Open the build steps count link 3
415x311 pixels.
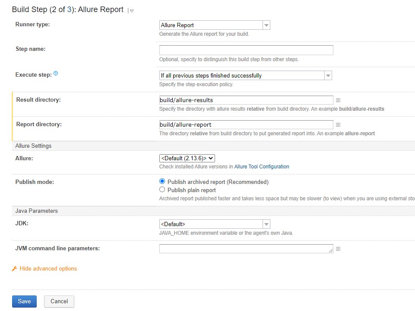coord(70,9)
